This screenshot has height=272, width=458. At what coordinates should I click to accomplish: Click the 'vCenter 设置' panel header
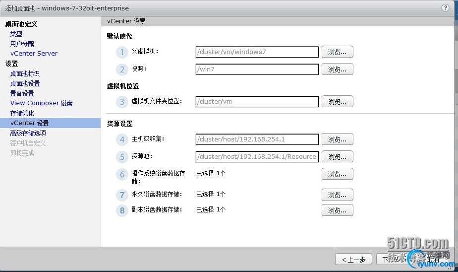pos(126,21)
